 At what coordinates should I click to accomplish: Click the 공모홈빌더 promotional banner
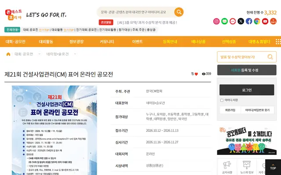(247, 140)
